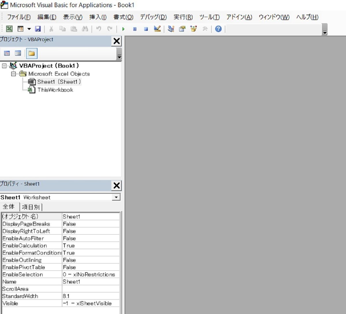Close the プロジェクト - VBAProject panel
Screen dimensions: 346x314
(x=116, y=41)
